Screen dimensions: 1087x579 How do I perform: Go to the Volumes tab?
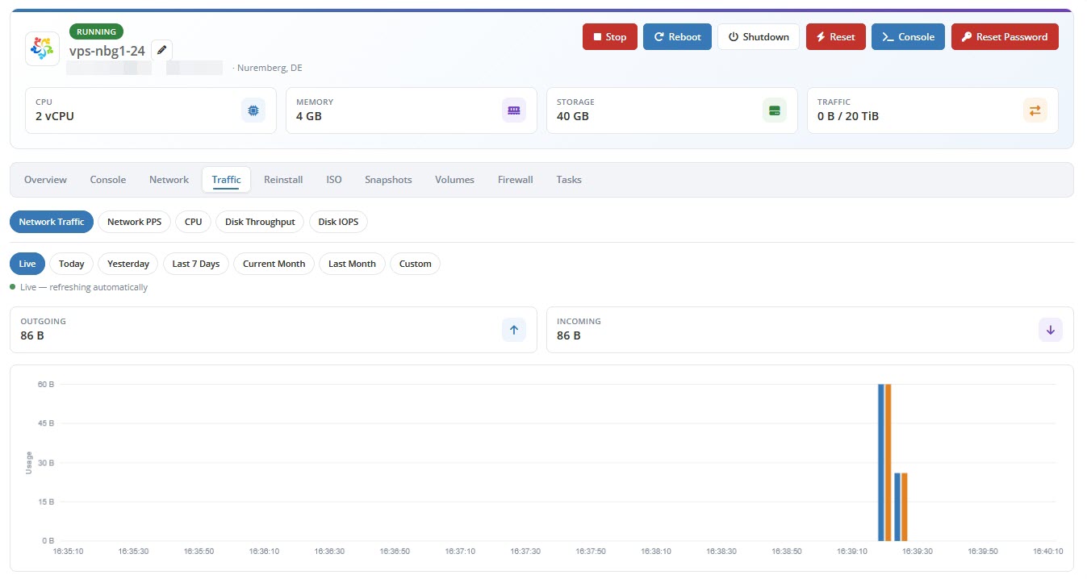tap(454, 180)
